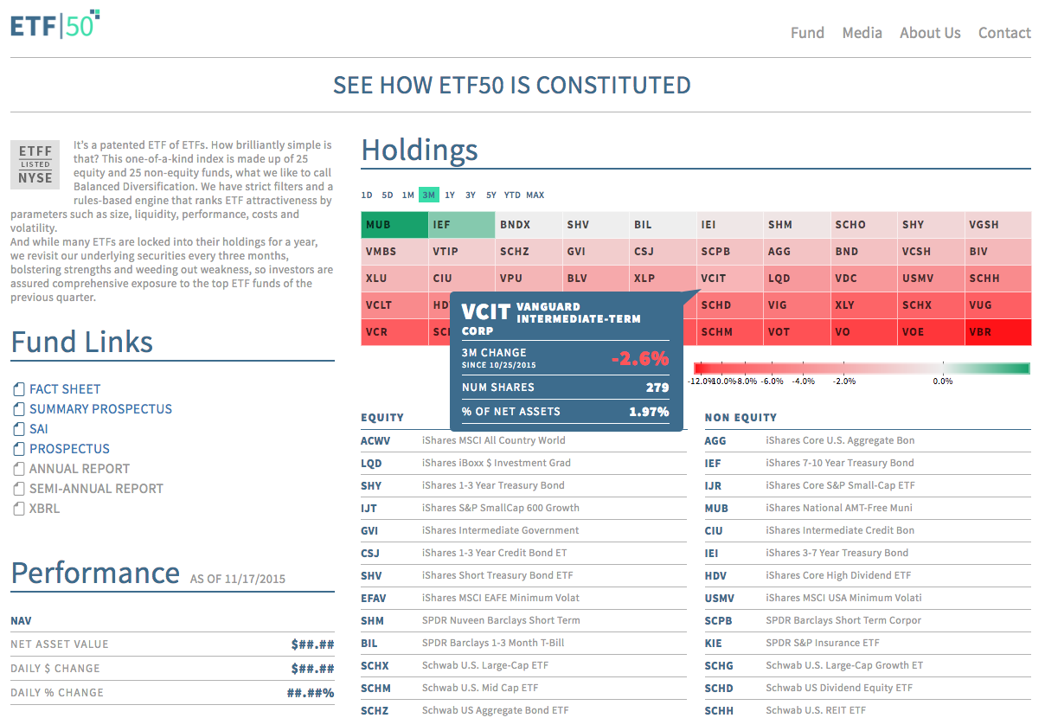This screenshot has width=1045, height=718.
Task: Click the Net Asset Value row
Action: [x=172, y=644]
